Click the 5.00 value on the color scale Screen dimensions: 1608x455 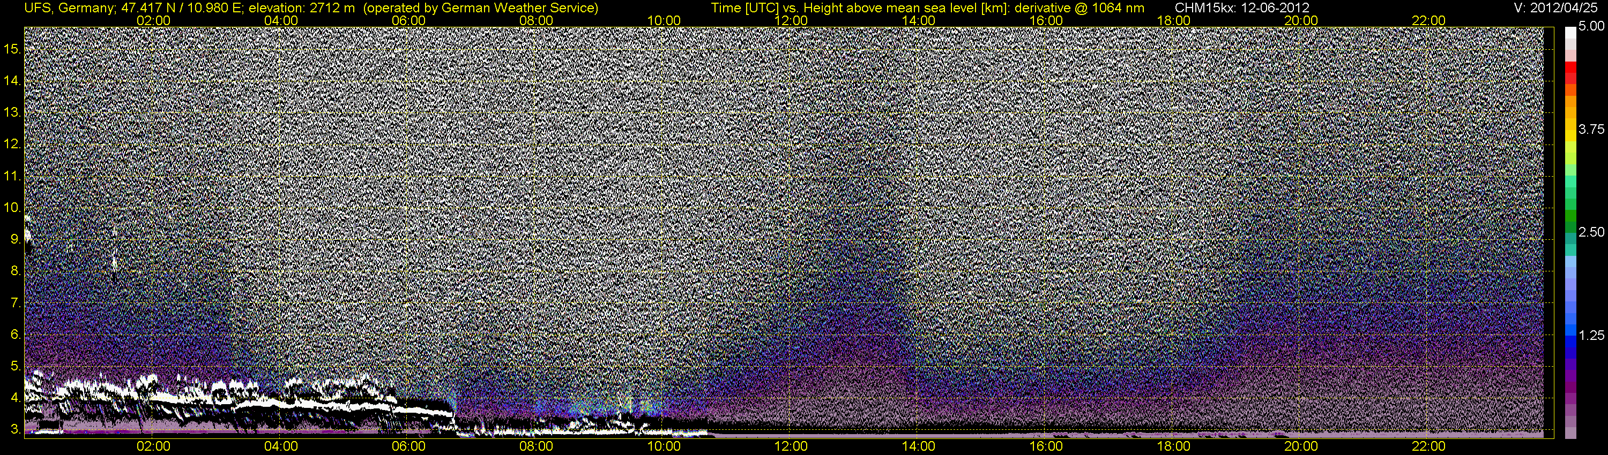tap(1591, 27)
